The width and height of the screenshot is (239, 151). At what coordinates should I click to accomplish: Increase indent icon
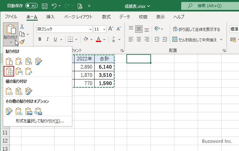pyautogui.click(x=165, y=39)
